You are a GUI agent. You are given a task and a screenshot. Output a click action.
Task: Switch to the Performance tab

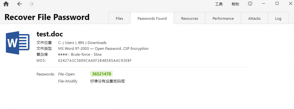[223, 18]
